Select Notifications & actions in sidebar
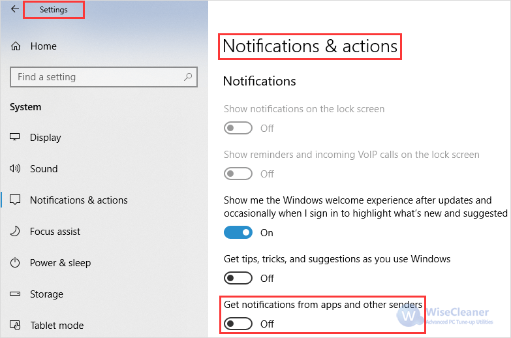The width and height of the screenshot is (511, 338). click(79, 200)
